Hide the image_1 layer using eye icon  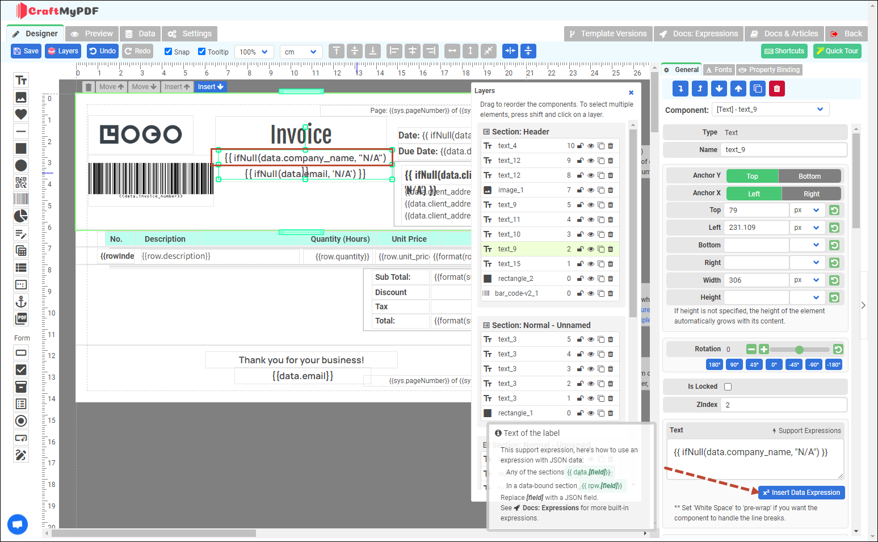pos(591,190)
